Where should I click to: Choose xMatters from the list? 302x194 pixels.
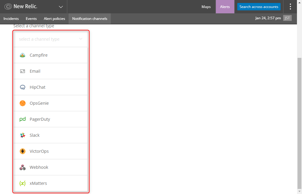50,183
